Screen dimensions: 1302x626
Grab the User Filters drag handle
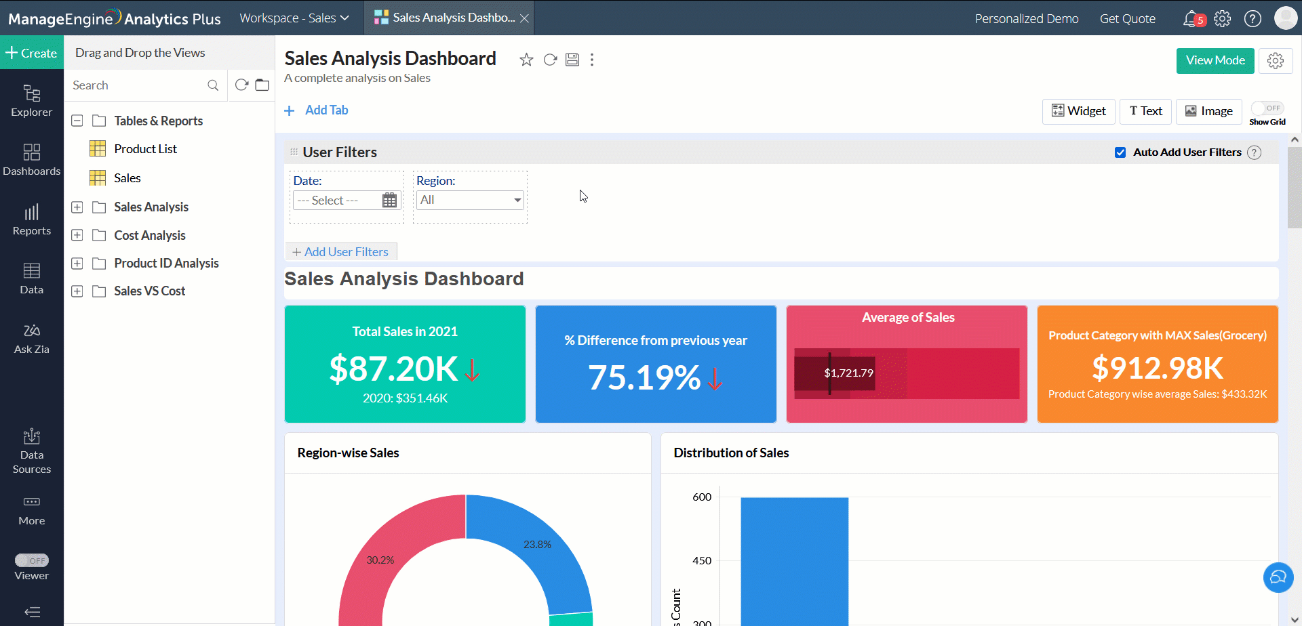coord(294,152)
